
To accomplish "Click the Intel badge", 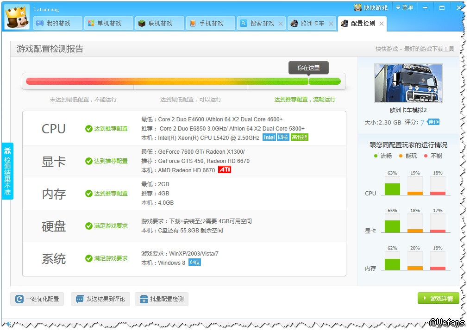I will (269, 137).
